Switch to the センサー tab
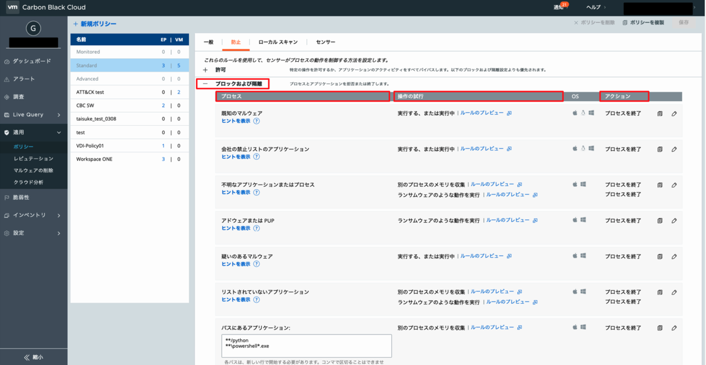 (325, 42)
